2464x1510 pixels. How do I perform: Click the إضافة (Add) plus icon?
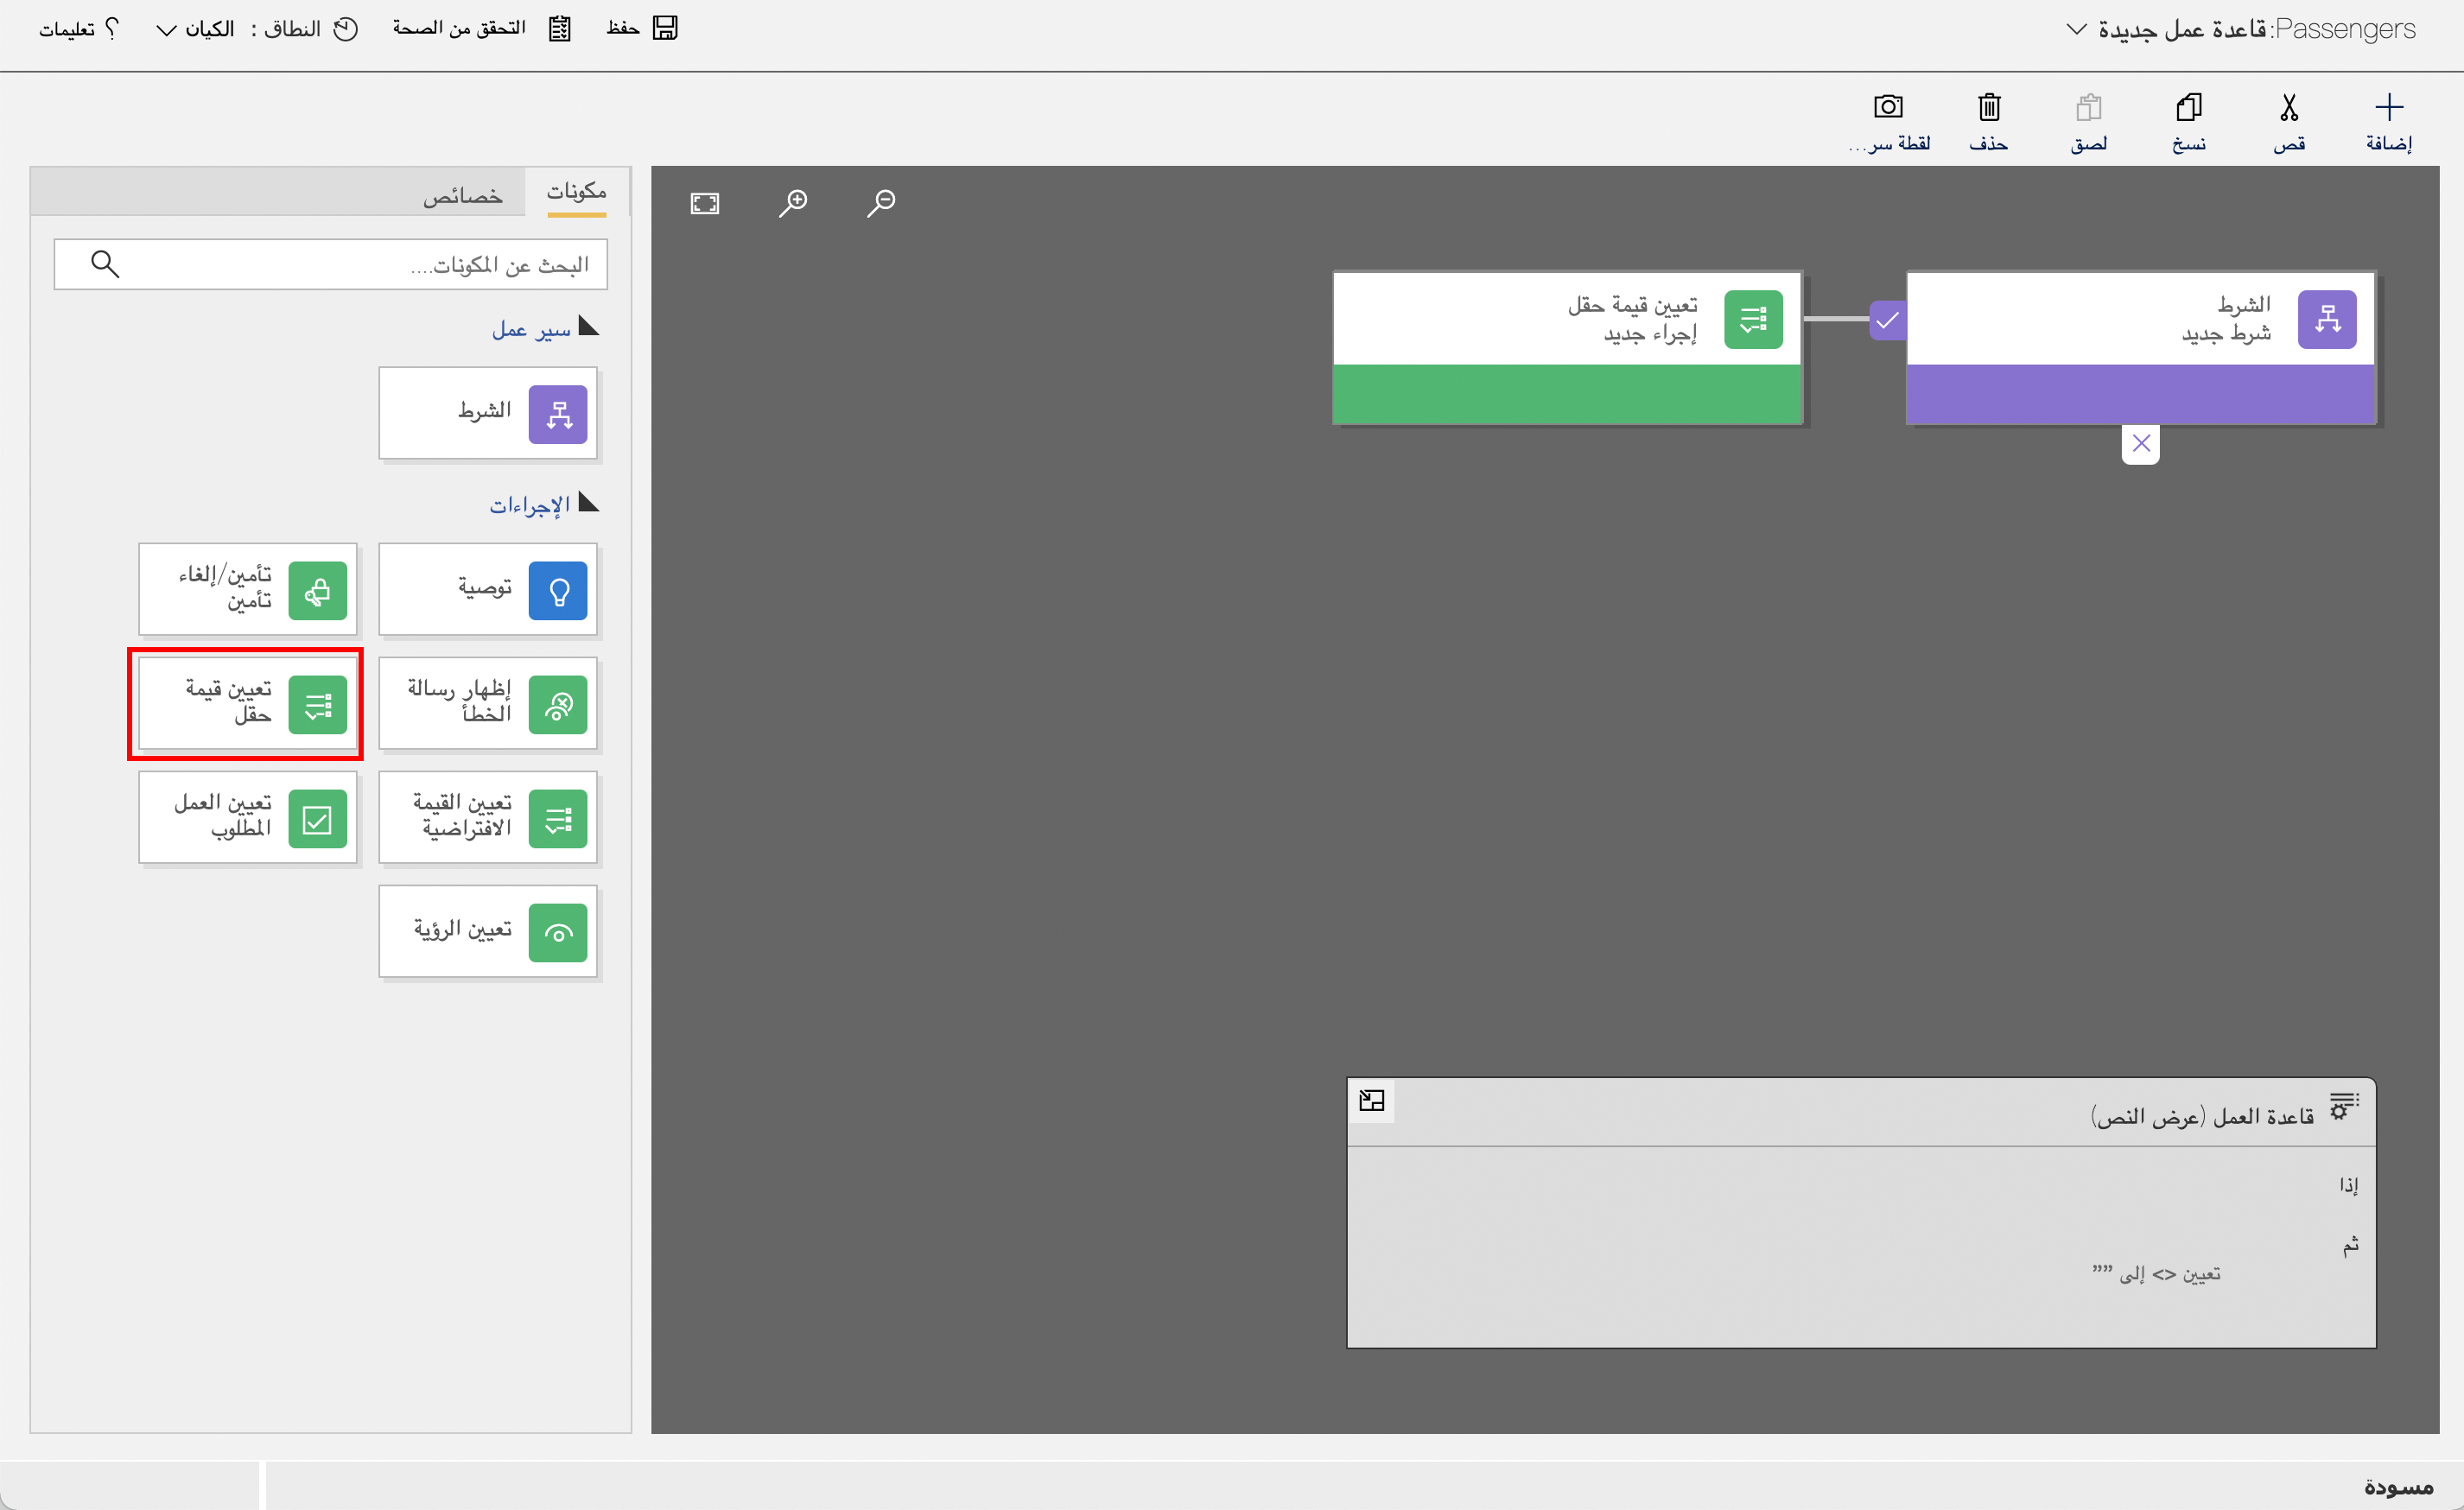2388,107
